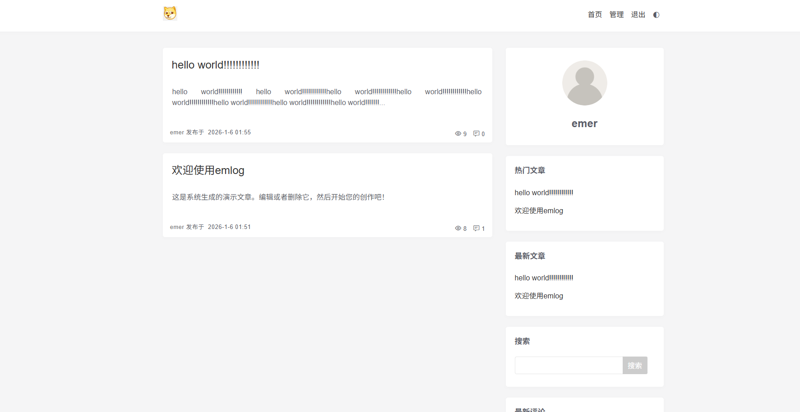Viewport: 800px width, 412px height.
Task: Open hello world link under 最新文章
Action: click(x=544, y=278)
